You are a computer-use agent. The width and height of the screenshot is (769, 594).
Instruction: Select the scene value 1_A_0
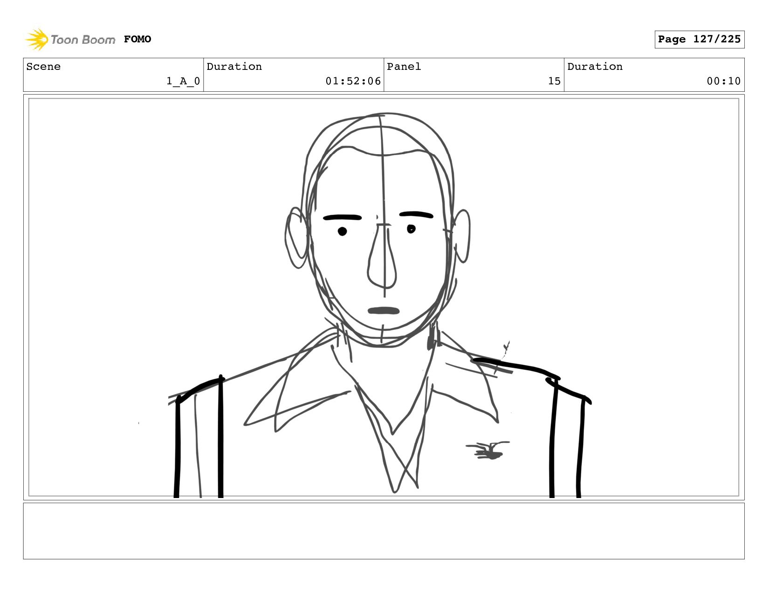(183, 81)
